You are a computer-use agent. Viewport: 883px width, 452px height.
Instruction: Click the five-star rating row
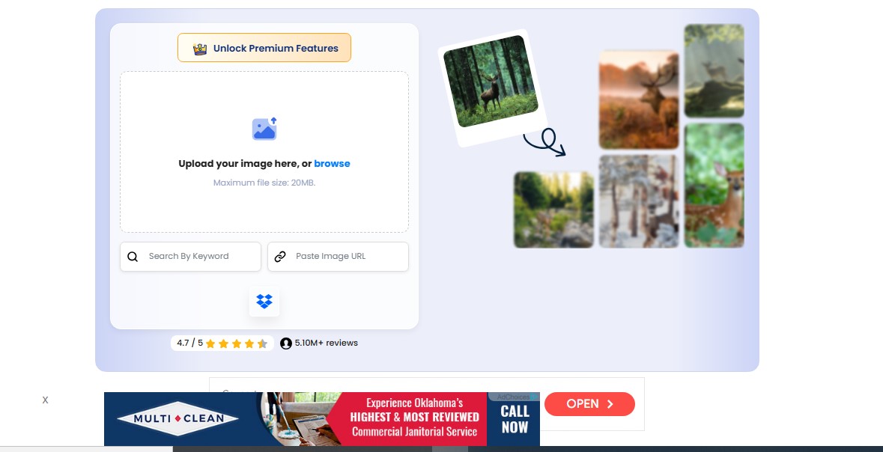click(x=237, y=343)
